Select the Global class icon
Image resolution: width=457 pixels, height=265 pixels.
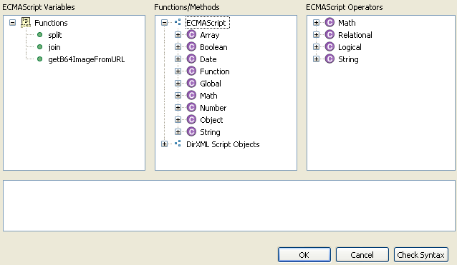(x=191, y=84)
